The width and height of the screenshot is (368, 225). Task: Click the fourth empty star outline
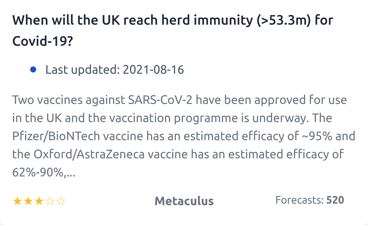coord(50,201)
